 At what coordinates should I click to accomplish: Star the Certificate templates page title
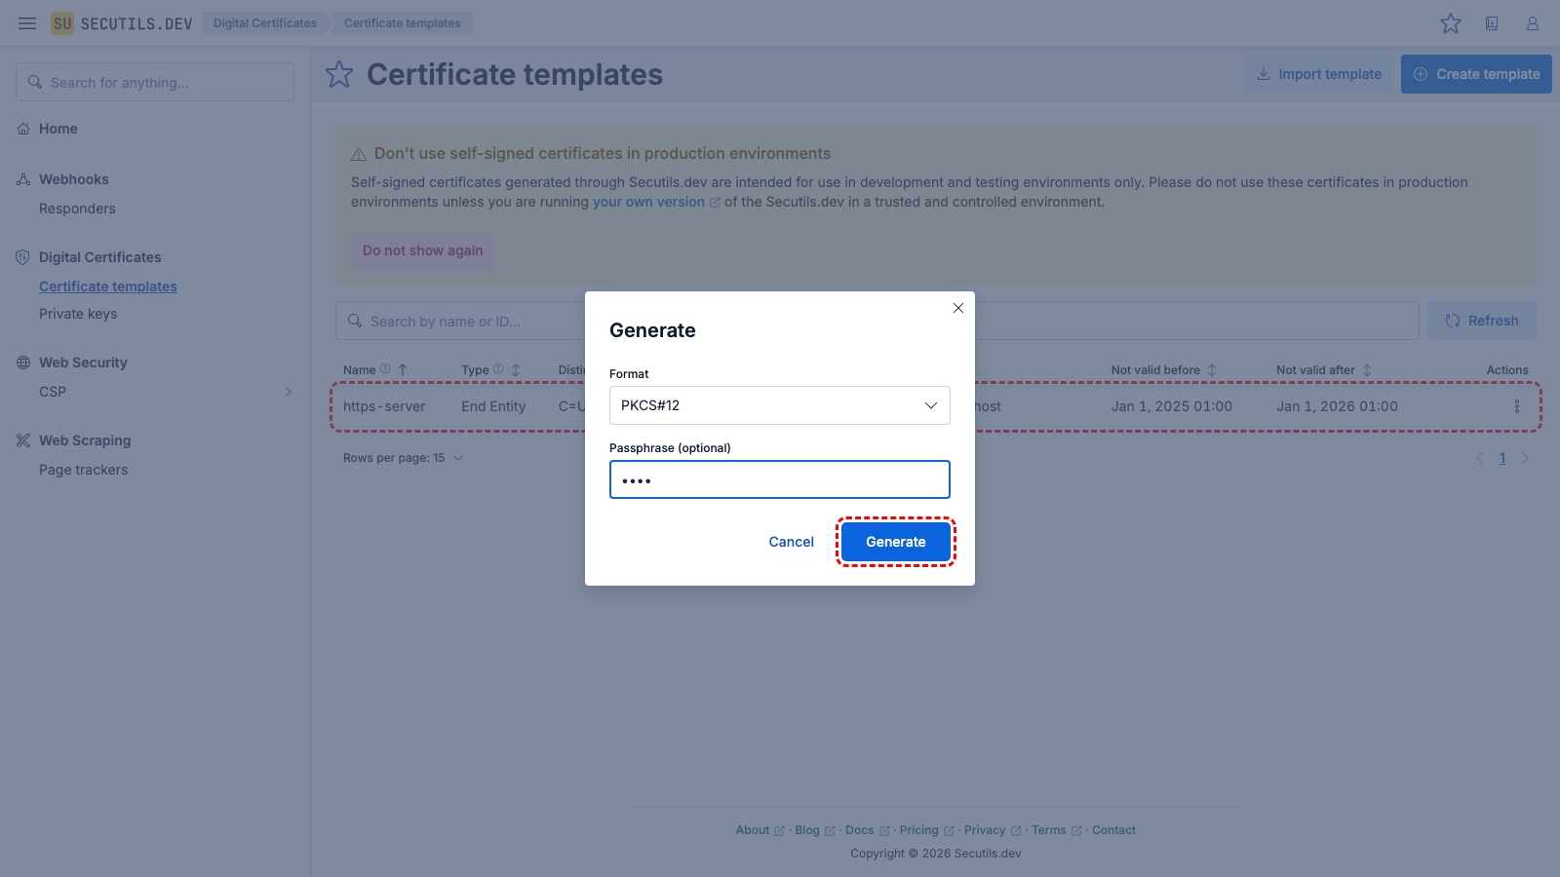pos(339,74)
